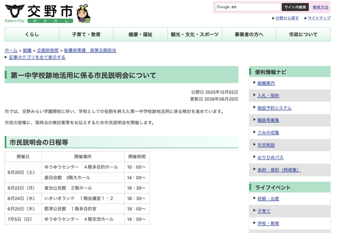Click the 7月5日(日) date cell
The height and width of the screenshot is (233, 341).
click(x=23, y=219)
